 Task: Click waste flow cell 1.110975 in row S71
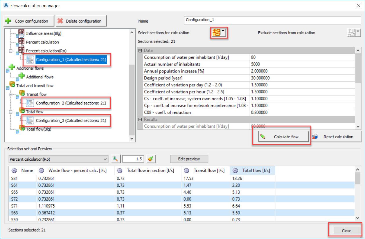pyautogui.click(x=75, y=206)
